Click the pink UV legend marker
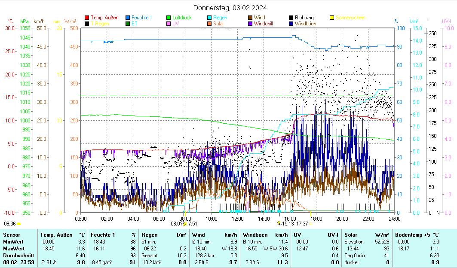The width and height of the screenshot is (457, 268). click(x=169, y=24)
